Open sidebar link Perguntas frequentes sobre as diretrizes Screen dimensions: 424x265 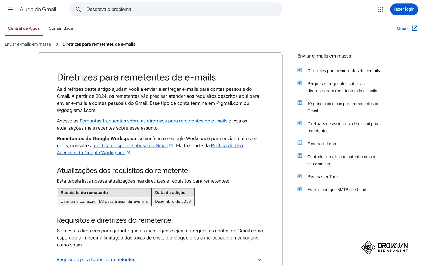(342, 87)
